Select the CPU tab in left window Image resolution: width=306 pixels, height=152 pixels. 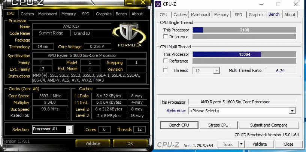(x=11, y=13)
